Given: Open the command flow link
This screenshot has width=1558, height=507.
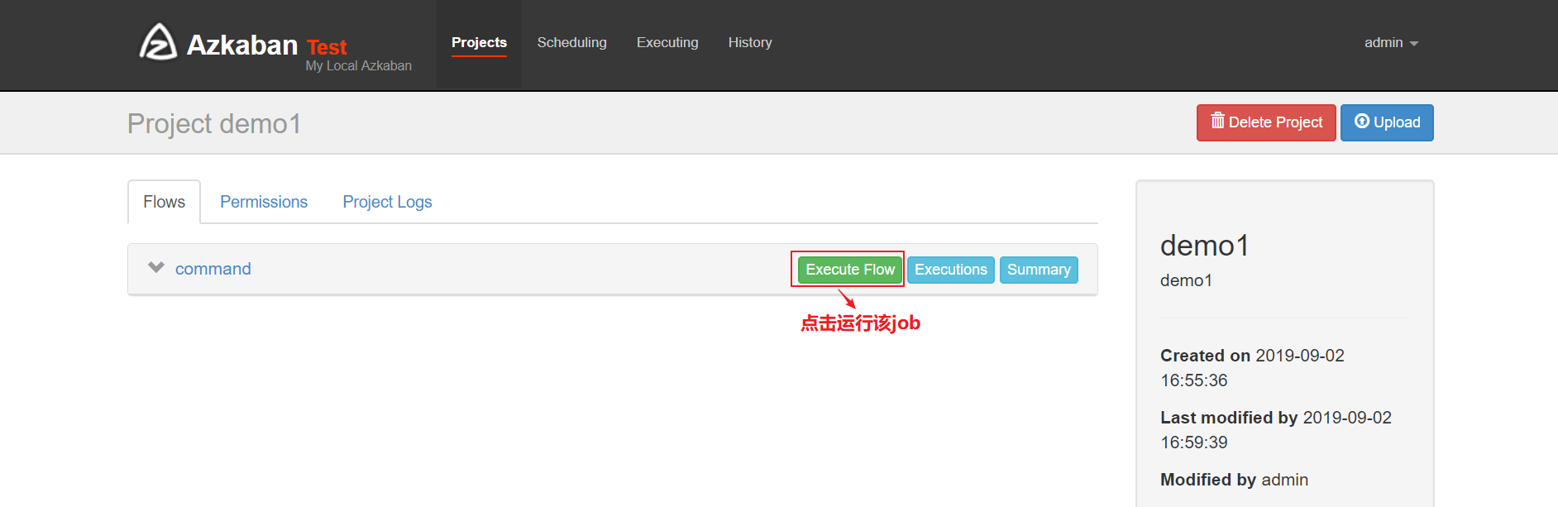Looking at the screenshot, I should tap(213, 269).
